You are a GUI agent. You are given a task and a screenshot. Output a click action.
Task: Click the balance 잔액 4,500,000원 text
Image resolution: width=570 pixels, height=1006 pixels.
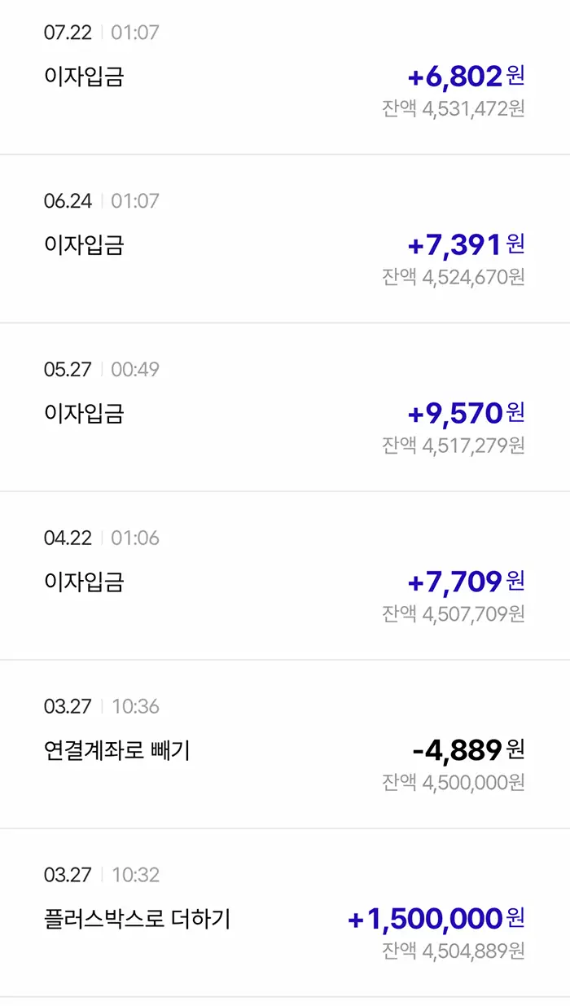456,781
